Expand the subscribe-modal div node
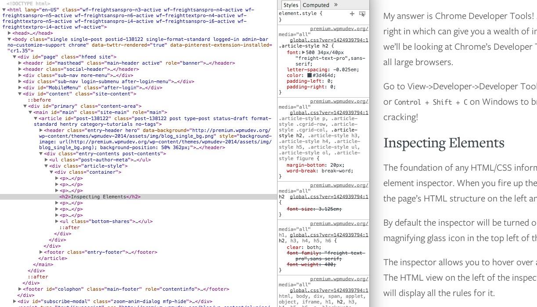537x307 pixels. coord(14,301)
